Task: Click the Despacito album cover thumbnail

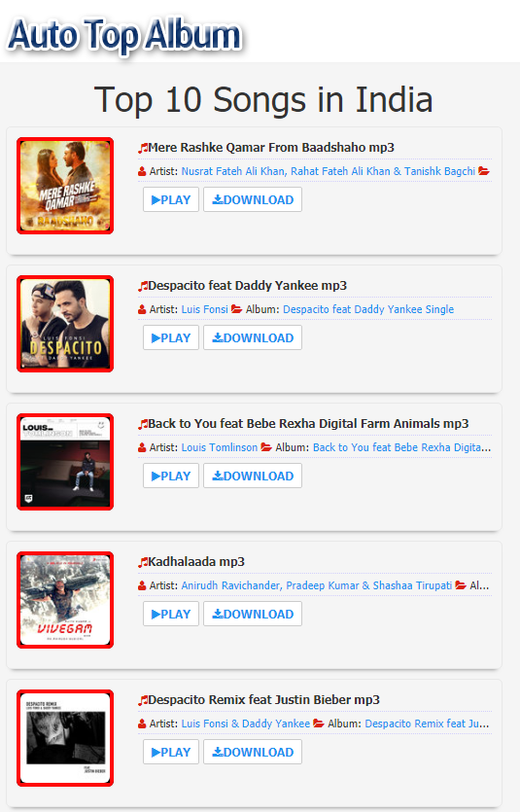Action: (x=65, y=324)
